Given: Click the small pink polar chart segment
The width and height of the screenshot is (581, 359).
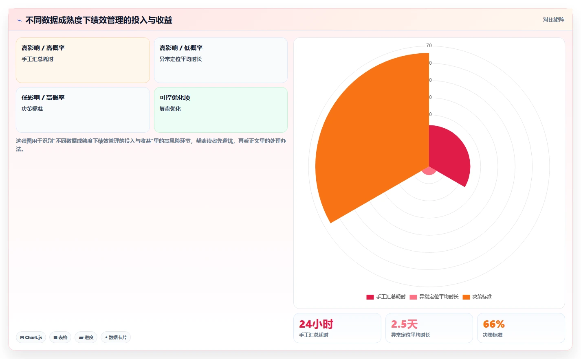Looking at the screenshot, I should (x=429, y=171).
